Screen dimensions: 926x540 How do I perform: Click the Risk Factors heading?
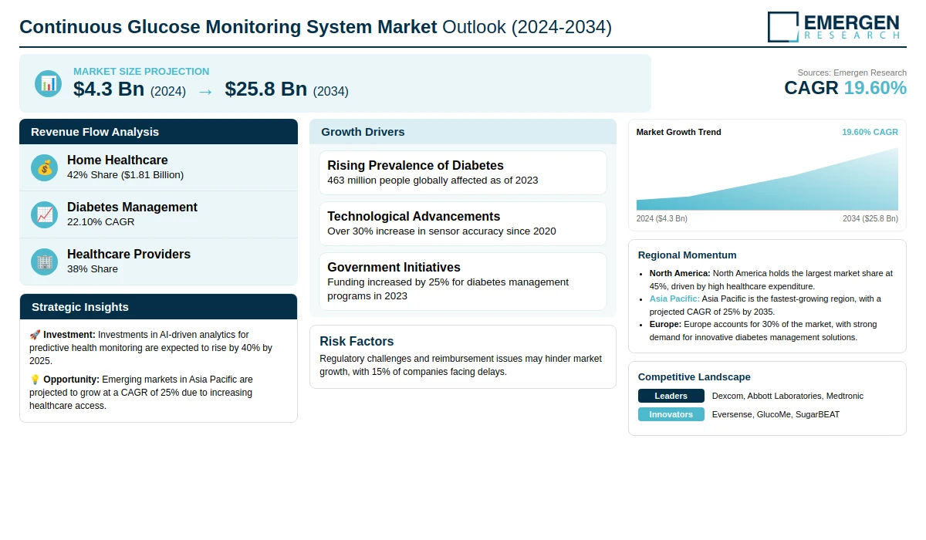(x=357, y=342)
